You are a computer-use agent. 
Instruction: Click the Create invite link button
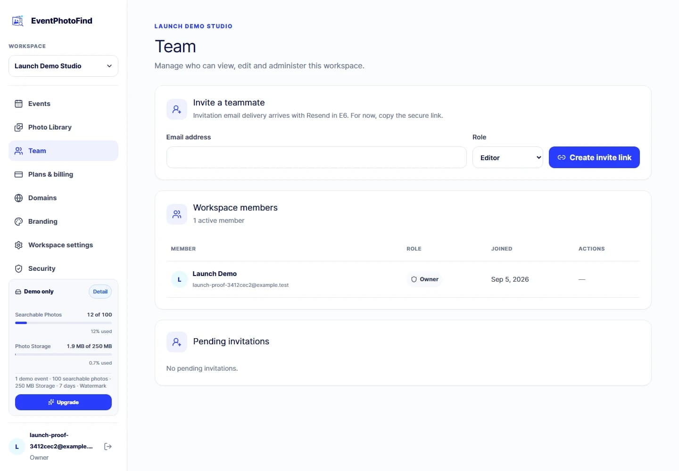[594, 157]
